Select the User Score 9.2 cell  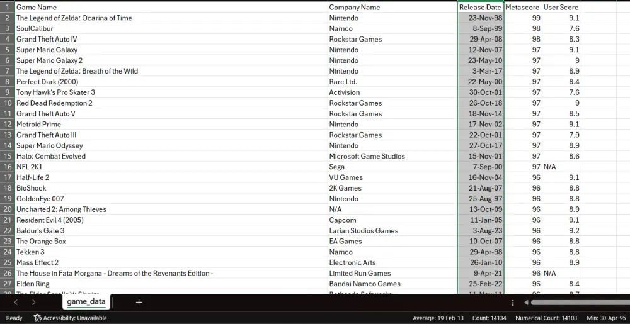point(561,230)
